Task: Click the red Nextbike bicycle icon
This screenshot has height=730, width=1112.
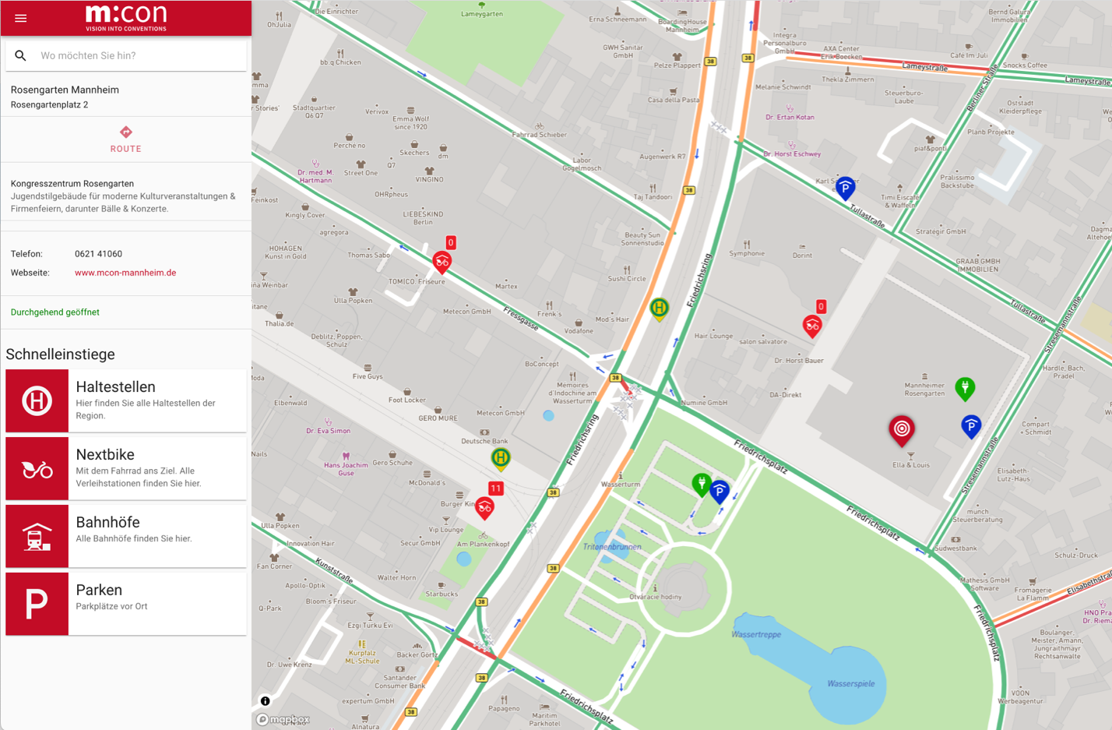Action: coord(37,468)
